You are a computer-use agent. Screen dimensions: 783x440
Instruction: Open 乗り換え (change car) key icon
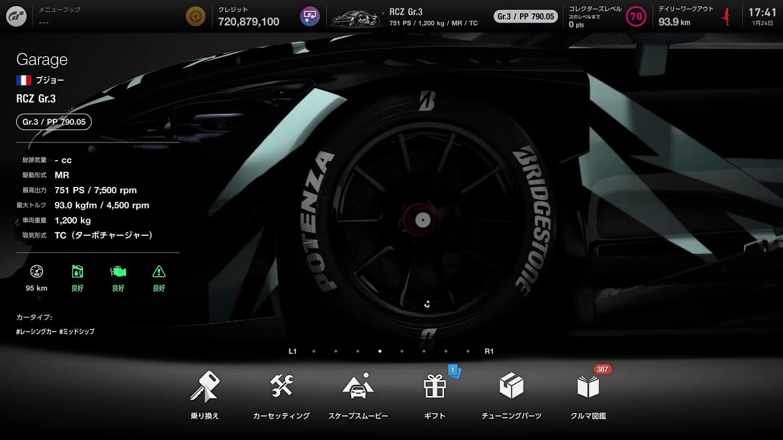pos(204,387)
